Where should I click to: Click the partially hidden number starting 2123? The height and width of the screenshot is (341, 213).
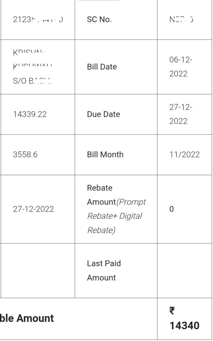[38, 19]
